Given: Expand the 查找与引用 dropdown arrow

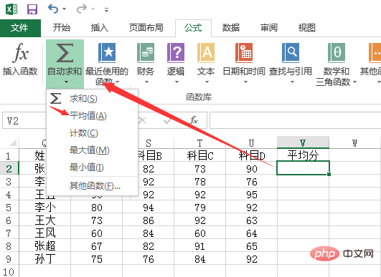Looking at the screenshot, I should coord(292,82).
